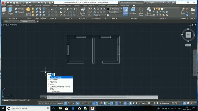Click the ViewCube TOP face
Viewport: 198px width, 111px height.
click(x=188, y=35)
